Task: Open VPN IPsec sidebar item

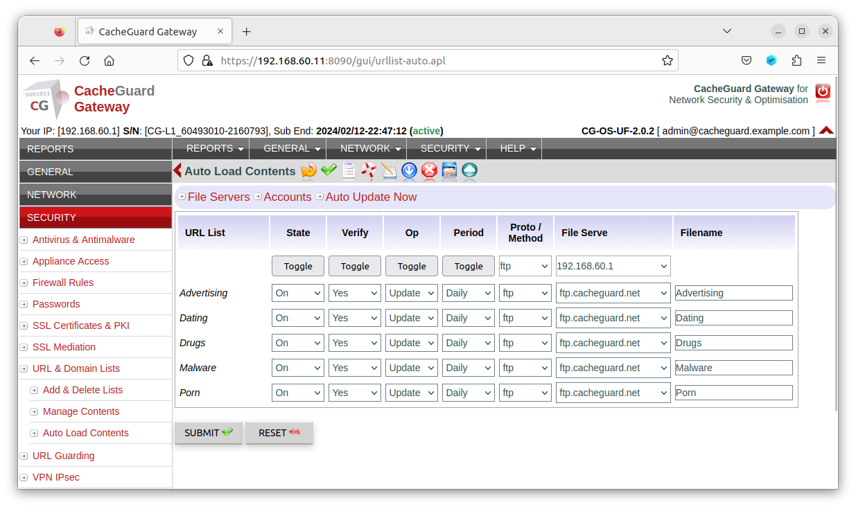Action: click(56, 477)
